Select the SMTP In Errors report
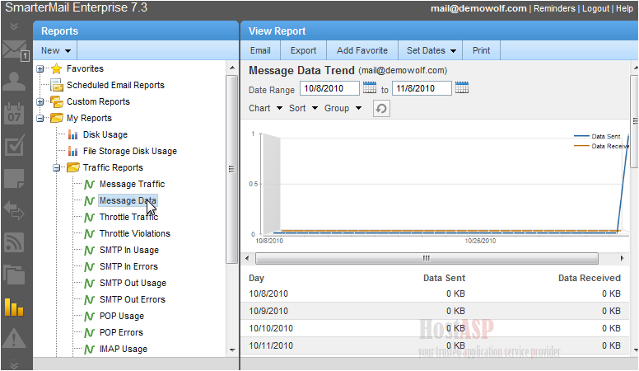 pos(128,266)
